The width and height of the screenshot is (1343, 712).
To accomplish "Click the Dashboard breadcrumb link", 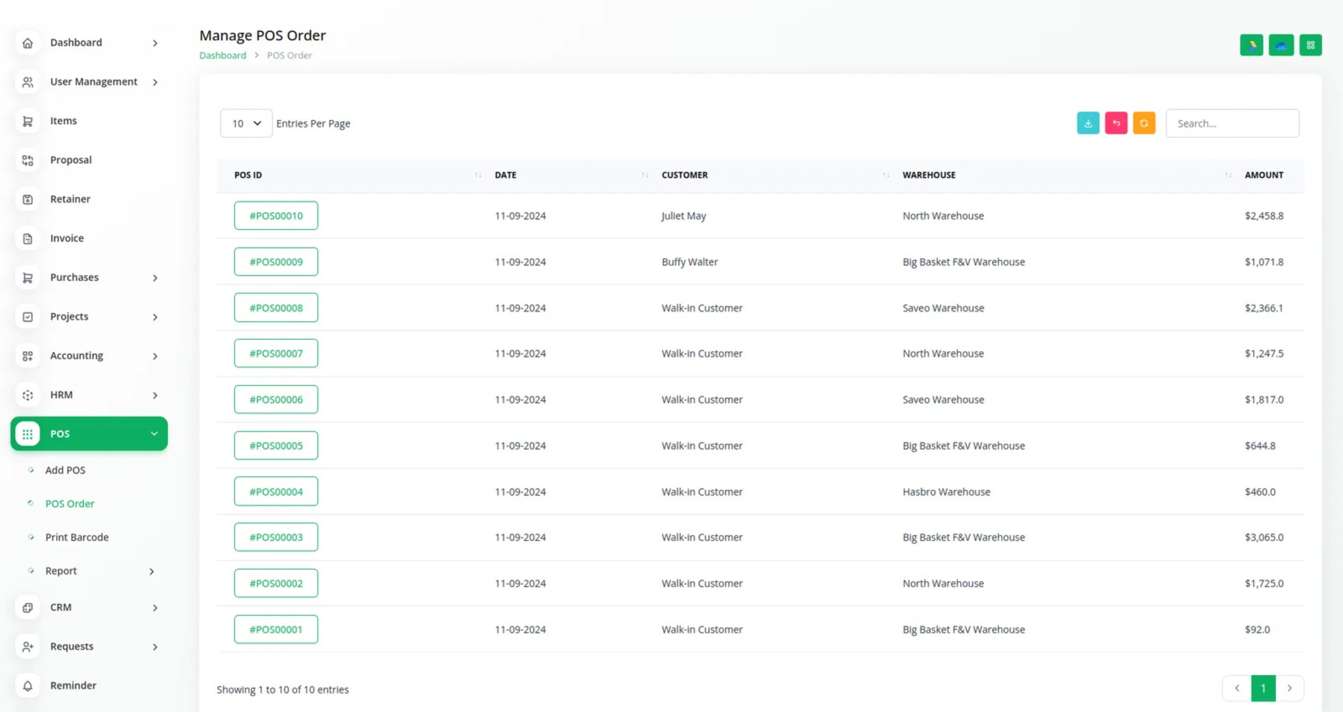I will [x=223, y=55].
